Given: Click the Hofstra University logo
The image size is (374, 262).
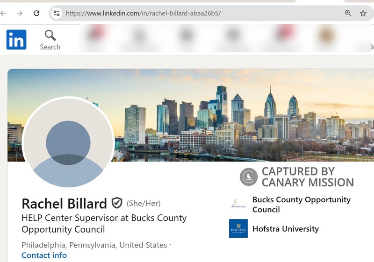Looking at the screenshot, I should point(238,228).
